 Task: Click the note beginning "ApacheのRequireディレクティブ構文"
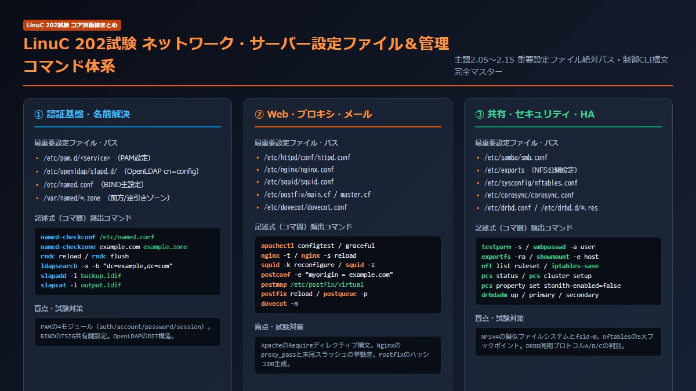(x=348, y=355)
